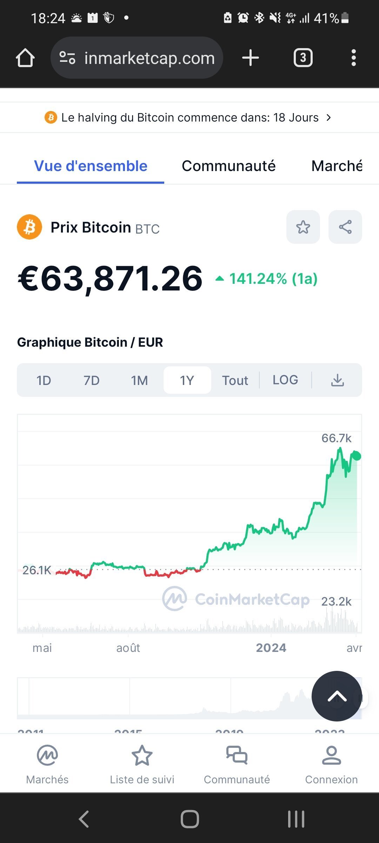This screenshot has height=843, width=379.
Task: Add Bitcoin to watchlist with star icon
Action: tap(303, 227)
